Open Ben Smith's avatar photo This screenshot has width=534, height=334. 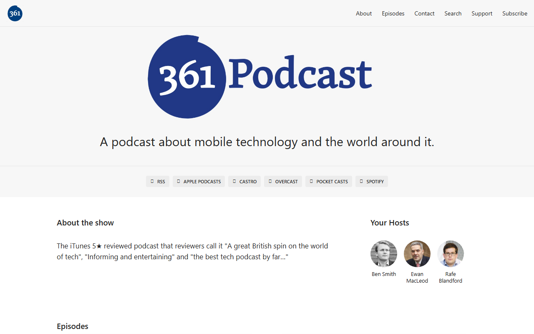tap(384, 254)
